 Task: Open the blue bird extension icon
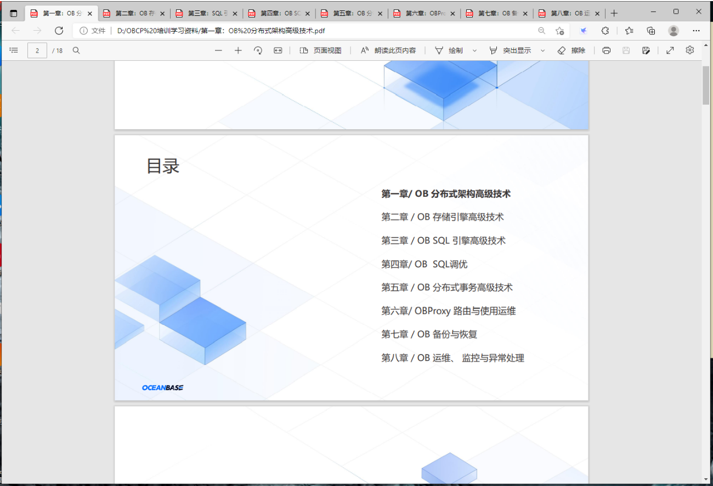584,31
